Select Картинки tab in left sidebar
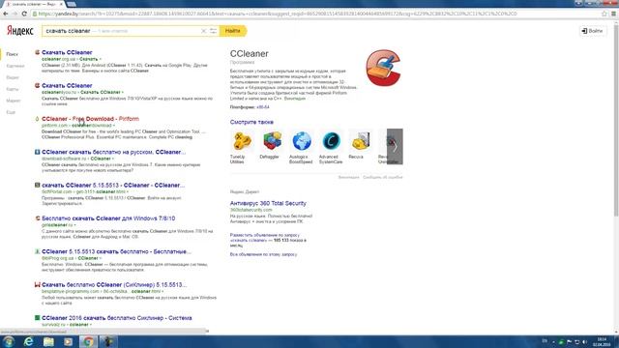 15,66
